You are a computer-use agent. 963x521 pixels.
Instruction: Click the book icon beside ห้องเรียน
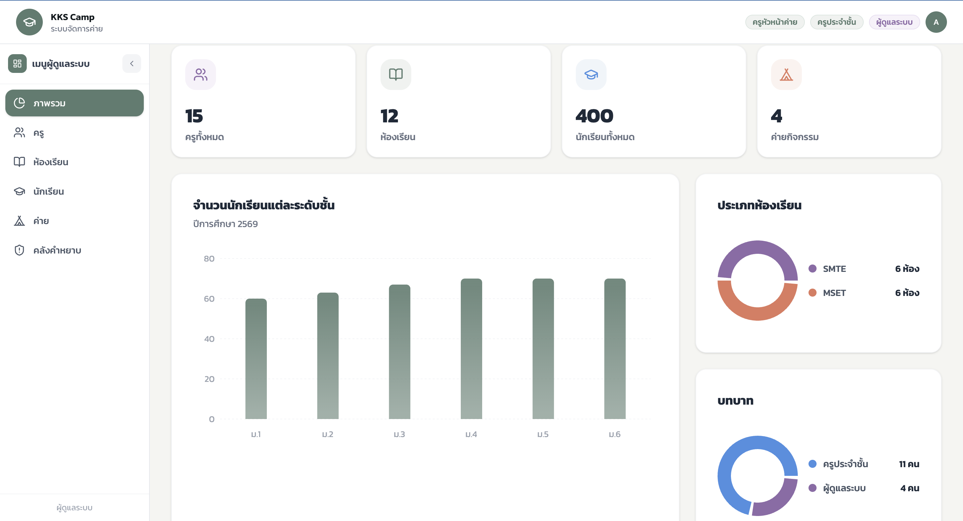[19, 162]
